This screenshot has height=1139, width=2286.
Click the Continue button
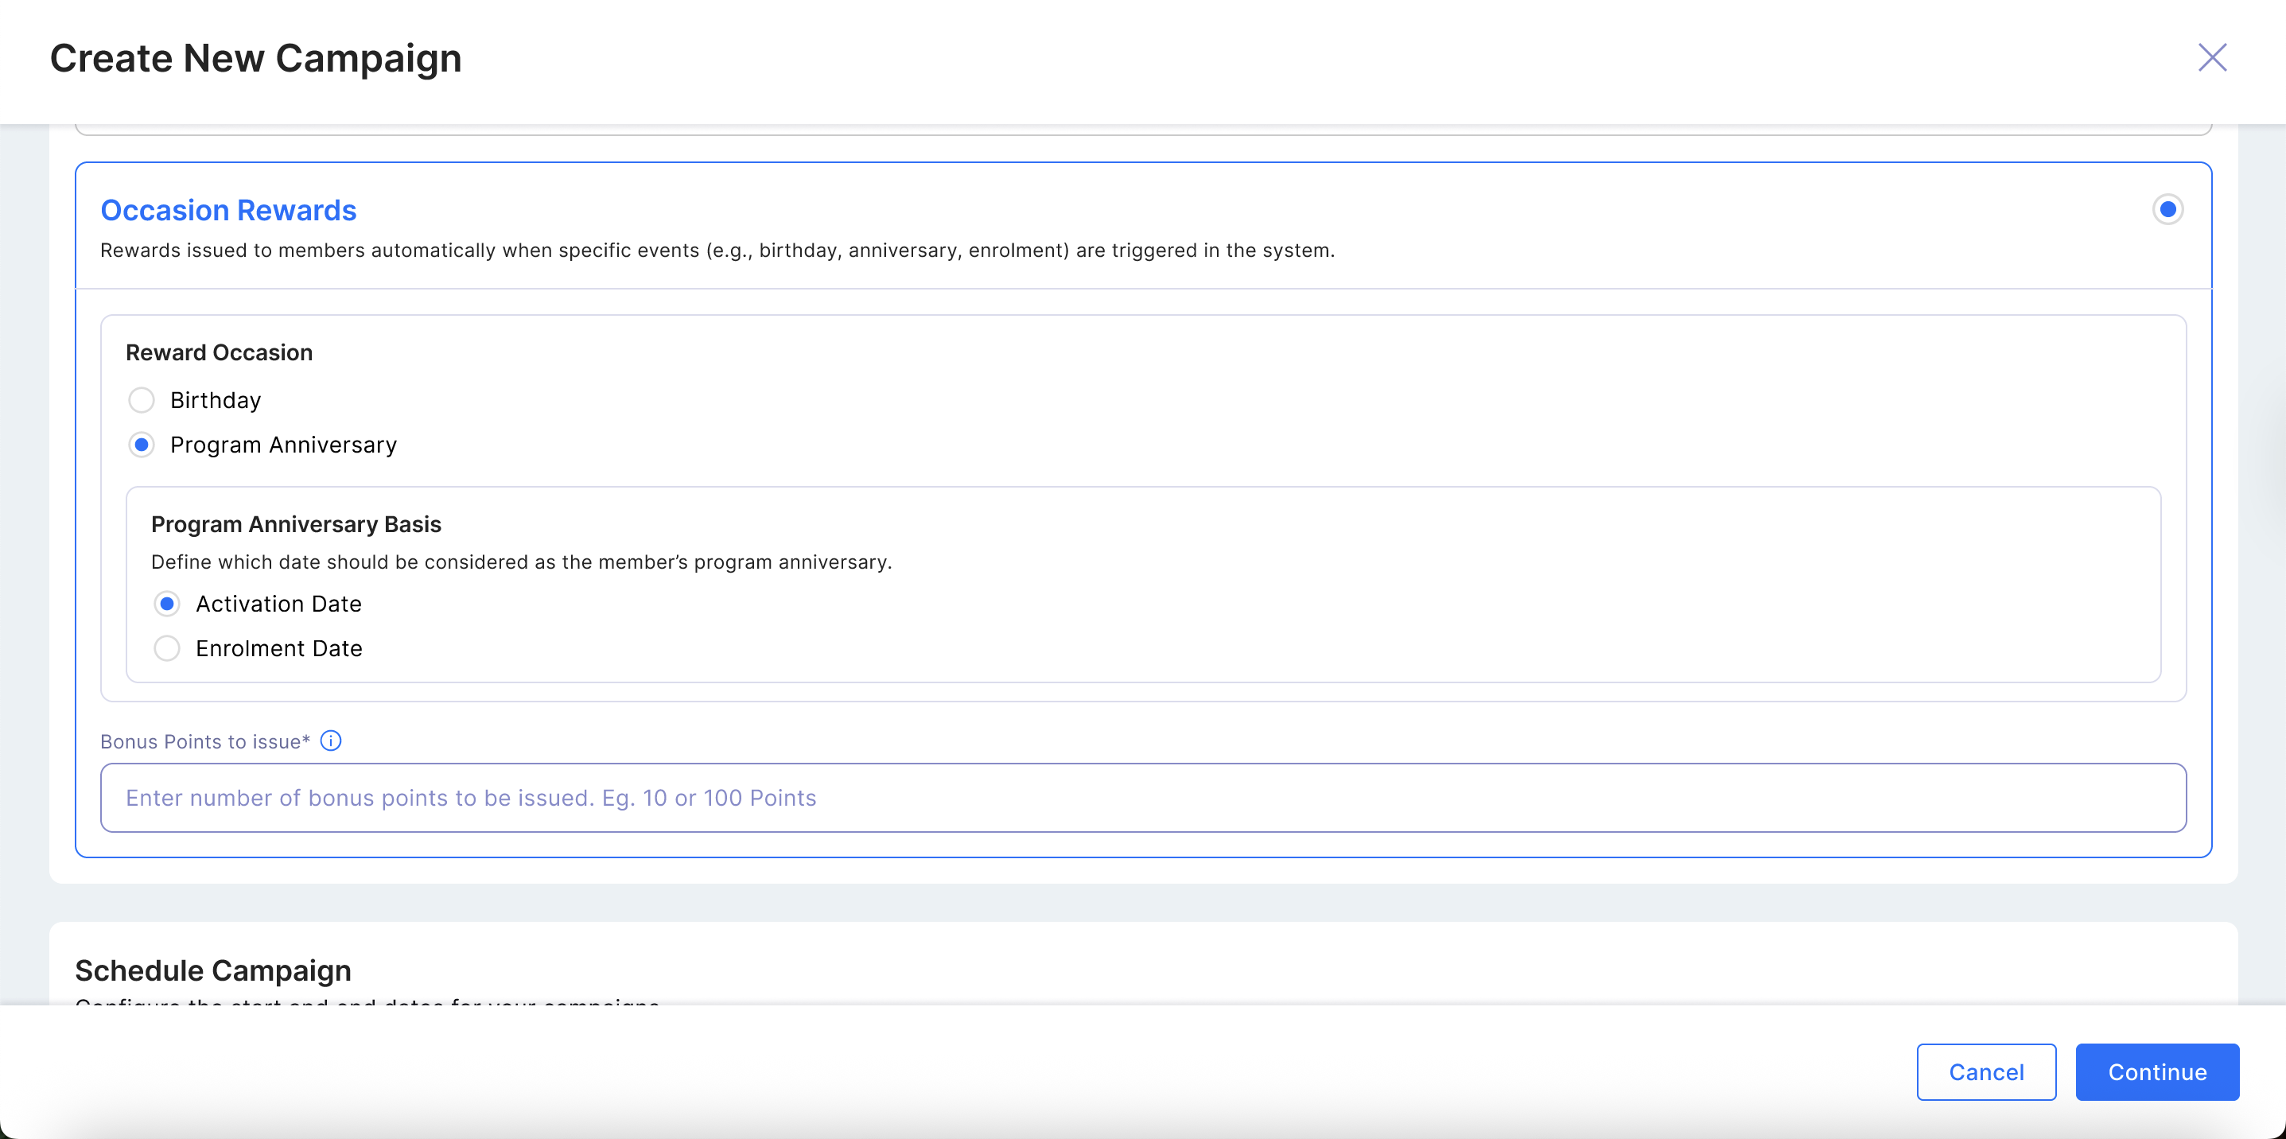click(2156, 1071)
